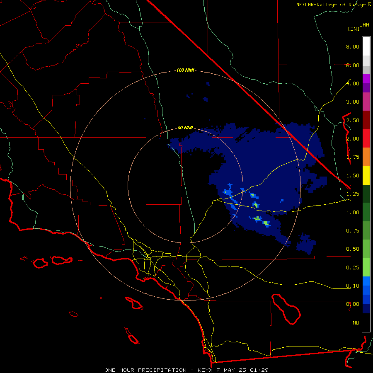Click the 0.25 legend value
The height and width of the screenshot is (373, 373).
(353, 268)
